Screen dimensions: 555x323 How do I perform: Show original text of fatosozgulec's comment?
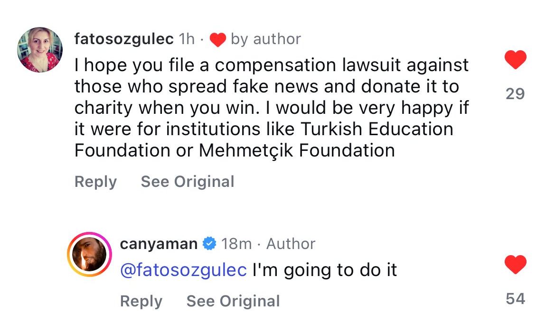188,182
